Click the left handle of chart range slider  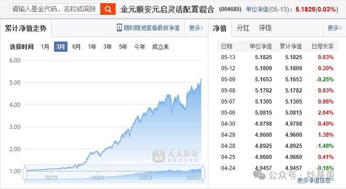tap(25, 174)
